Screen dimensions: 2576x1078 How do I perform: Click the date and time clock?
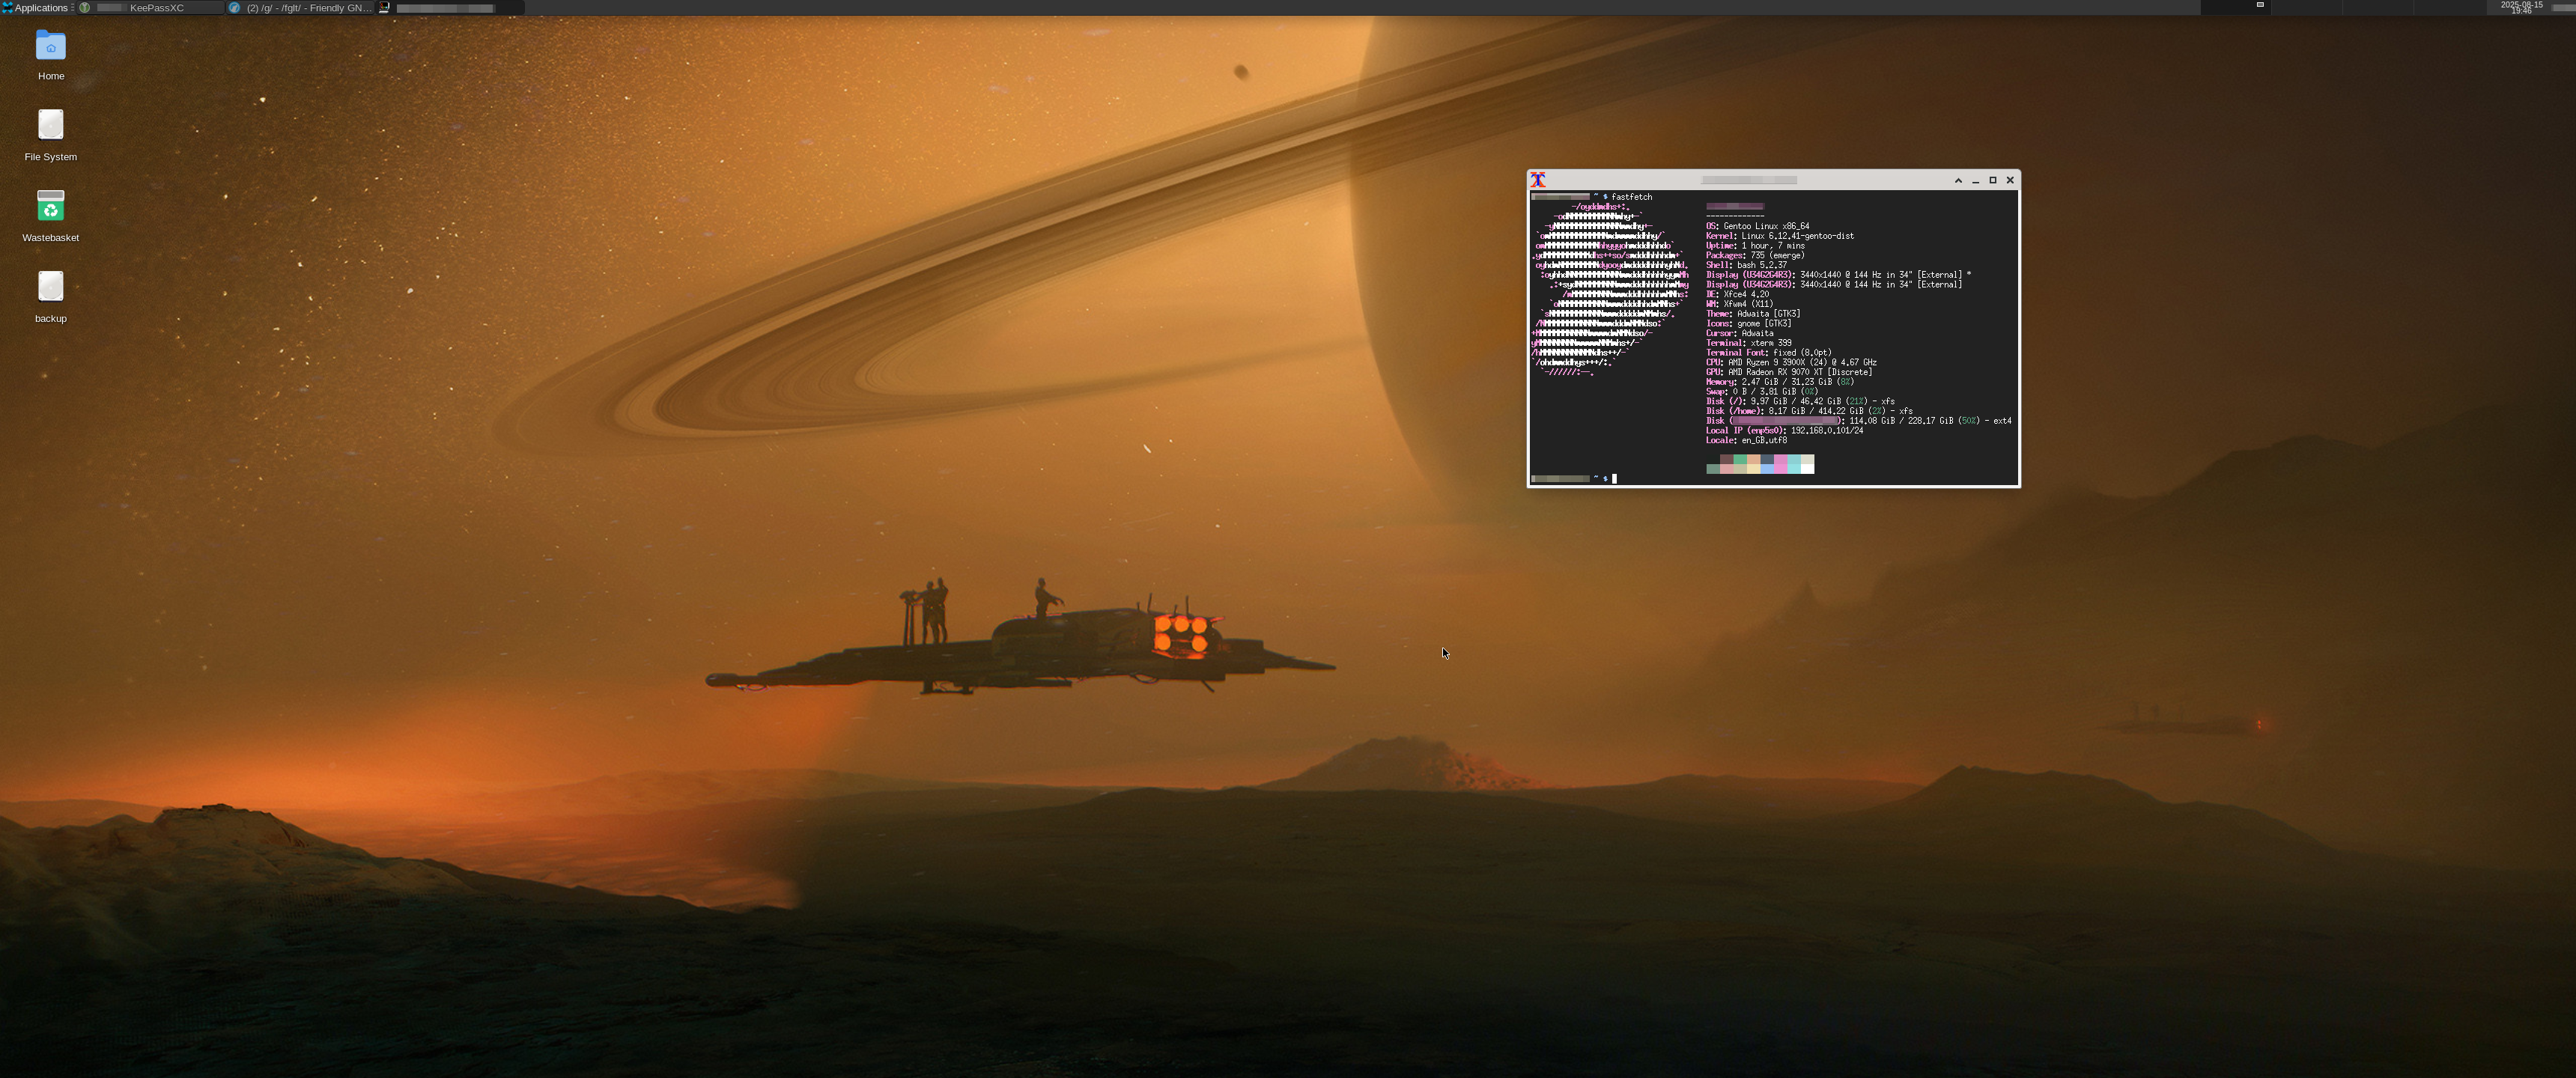point(2521,7)
